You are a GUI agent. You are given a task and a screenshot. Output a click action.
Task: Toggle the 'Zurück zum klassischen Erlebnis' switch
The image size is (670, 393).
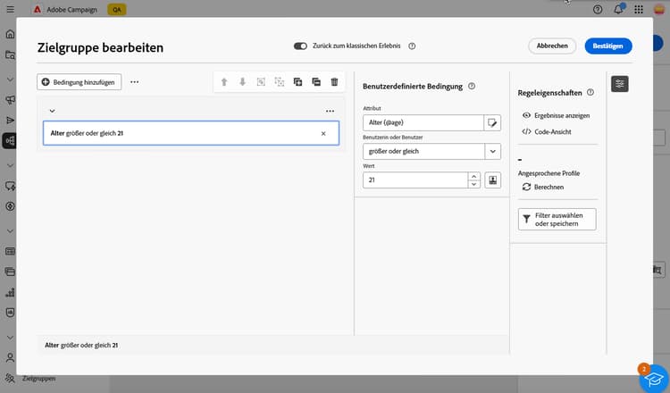click(300, 46)
